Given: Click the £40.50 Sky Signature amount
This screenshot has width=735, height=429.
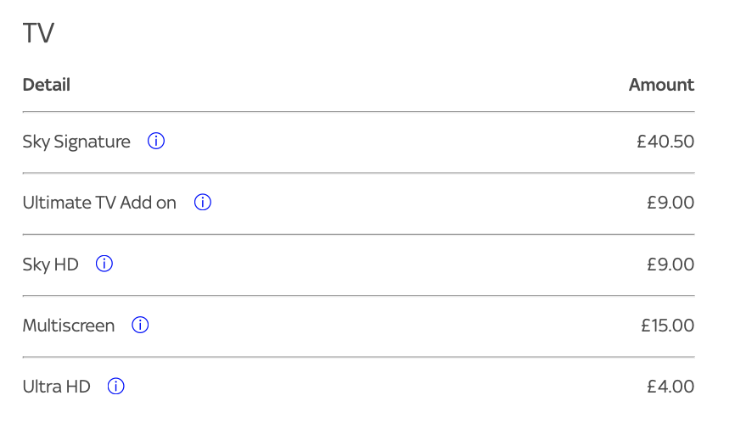Looking at the screenshot, I should pos(665,142).
